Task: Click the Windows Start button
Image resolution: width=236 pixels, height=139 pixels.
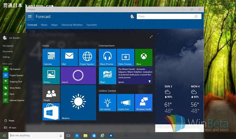Action: [4, 135]
